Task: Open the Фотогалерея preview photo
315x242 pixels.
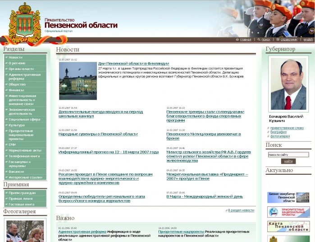Action: tap(25, 231)
